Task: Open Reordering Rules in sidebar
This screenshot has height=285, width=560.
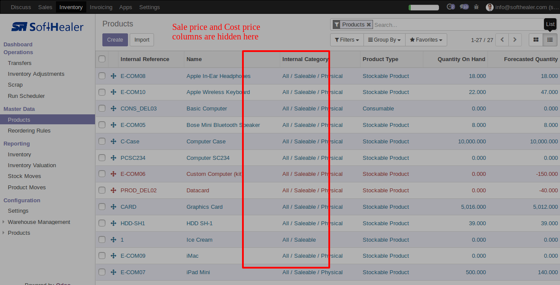Action: pyautogui.click(x=29, y=131)
